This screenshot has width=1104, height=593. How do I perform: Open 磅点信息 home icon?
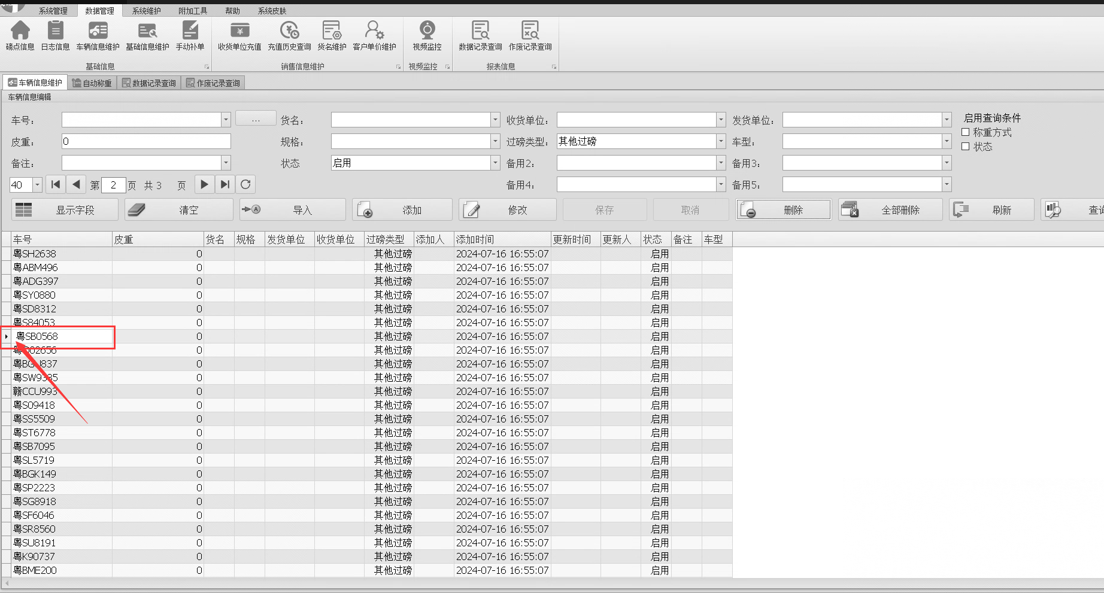click(20, 36)
